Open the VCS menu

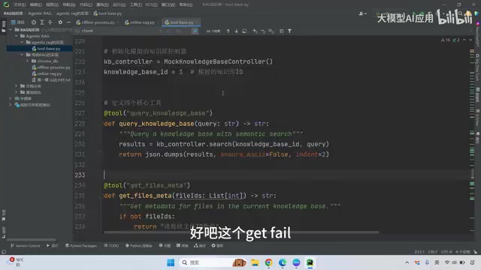coord(151,4)
